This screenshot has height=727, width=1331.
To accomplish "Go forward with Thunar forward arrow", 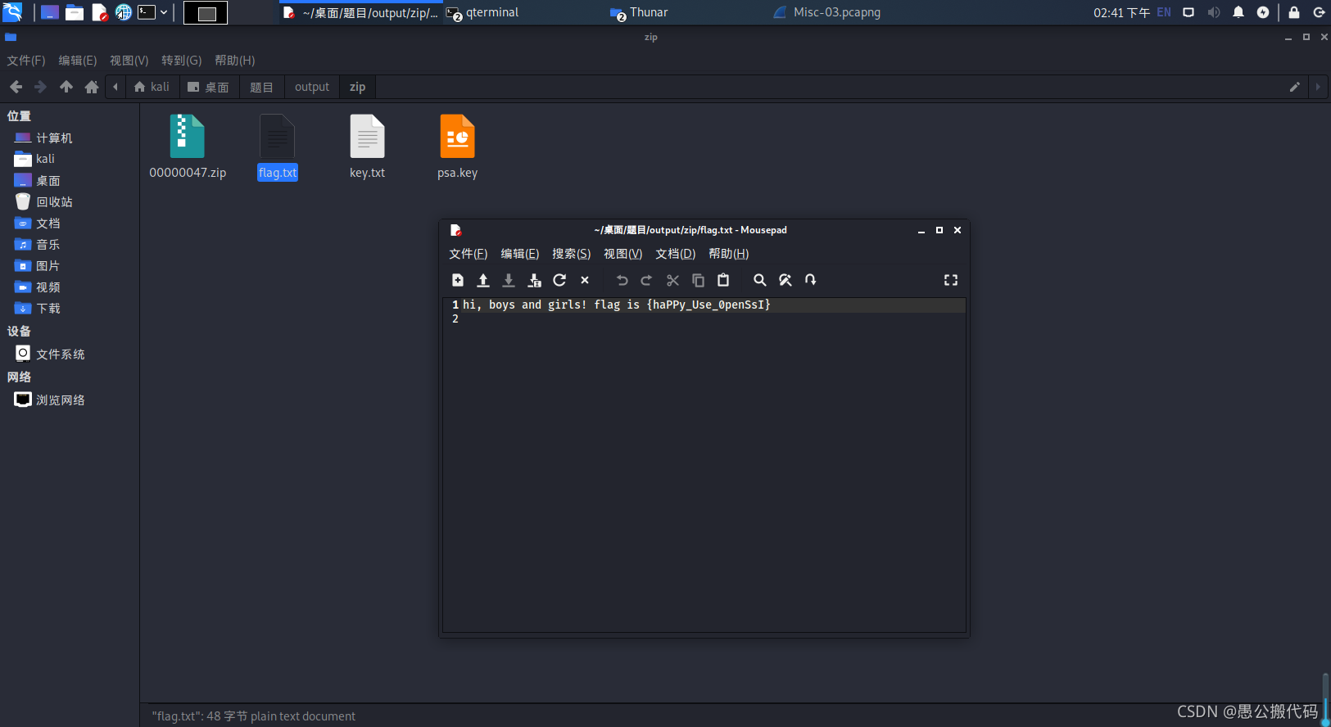I will [x=40, y=87].
